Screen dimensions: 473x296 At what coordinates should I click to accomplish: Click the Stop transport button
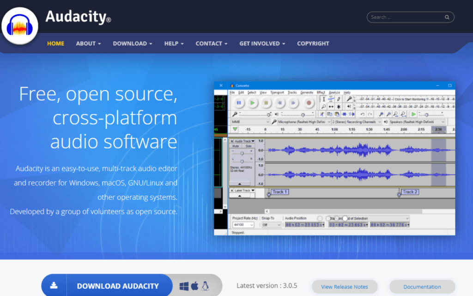(266, 103)
